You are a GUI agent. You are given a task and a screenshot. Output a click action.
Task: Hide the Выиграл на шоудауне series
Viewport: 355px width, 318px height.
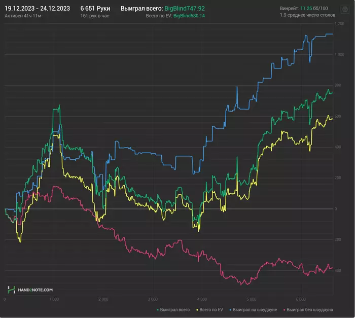[254, 309]
